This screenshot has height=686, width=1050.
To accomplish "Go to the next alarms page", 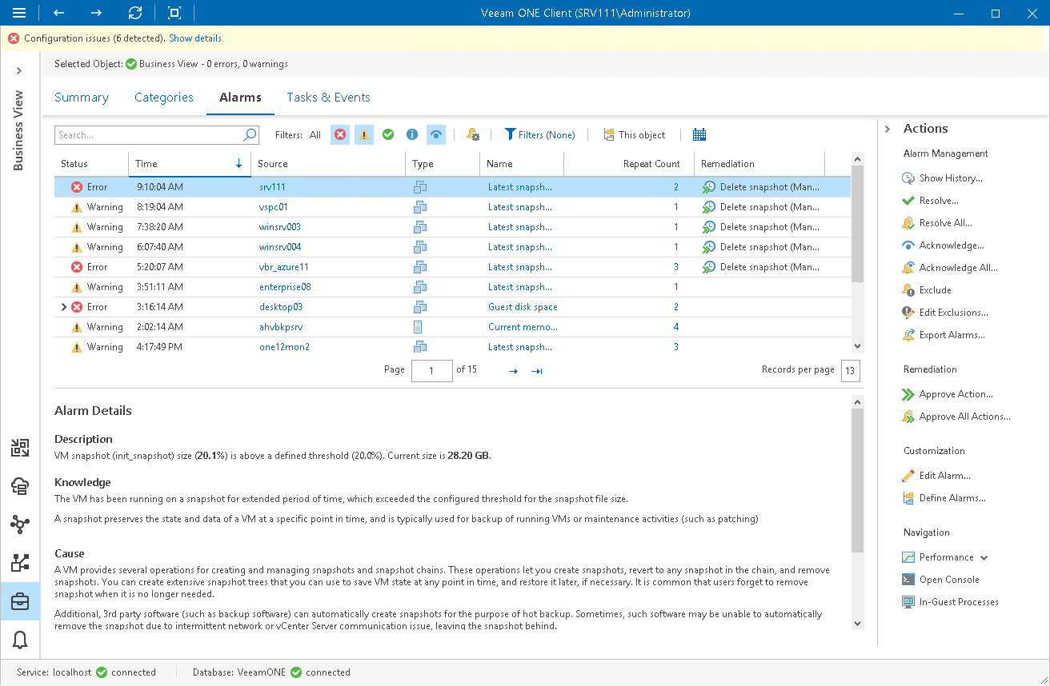I will tap(514, 371).
